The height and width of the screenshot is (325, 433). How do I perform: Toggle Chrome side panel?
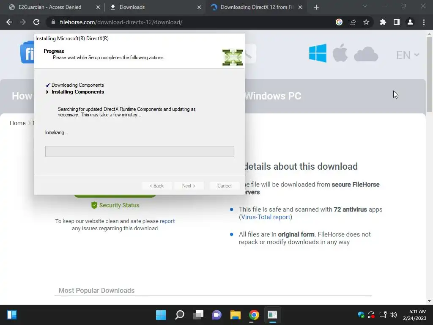(x=397, y=22)
